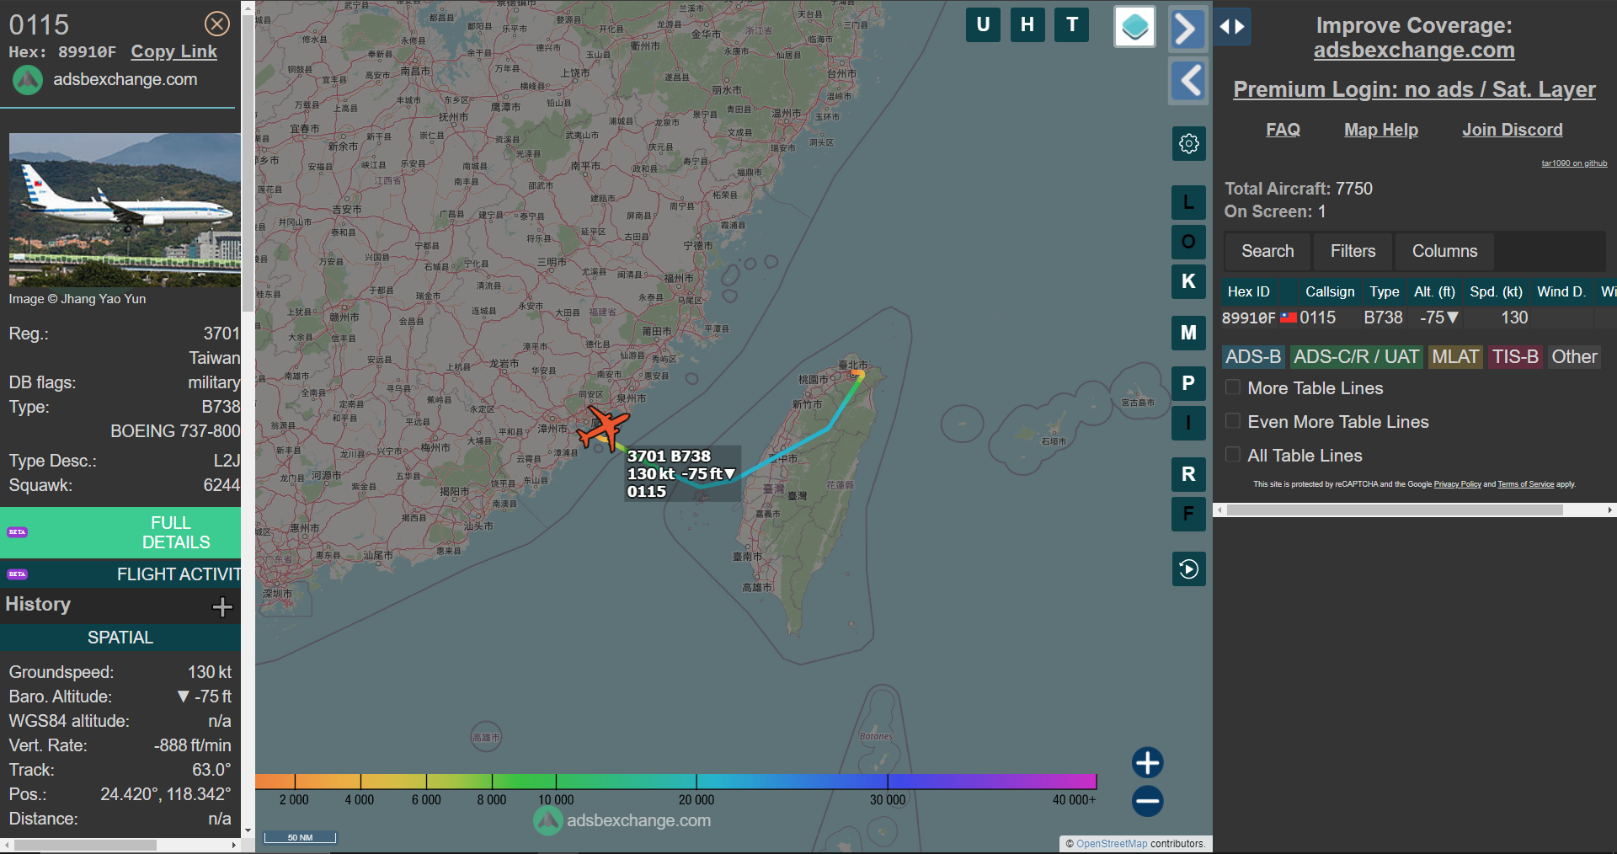Click the I map button
Image resolution: width=1617 pixels, height=854 pixels.
1188,423
